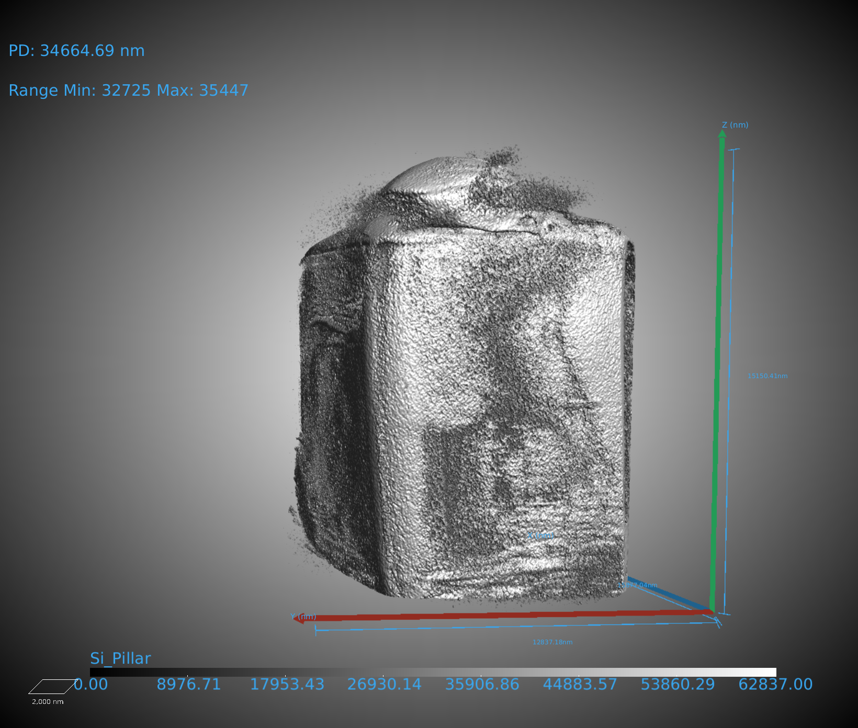Click the Z (nm) axis label
Image resolution: width=858 pixels, height=728 pixels.
point(735,125)
